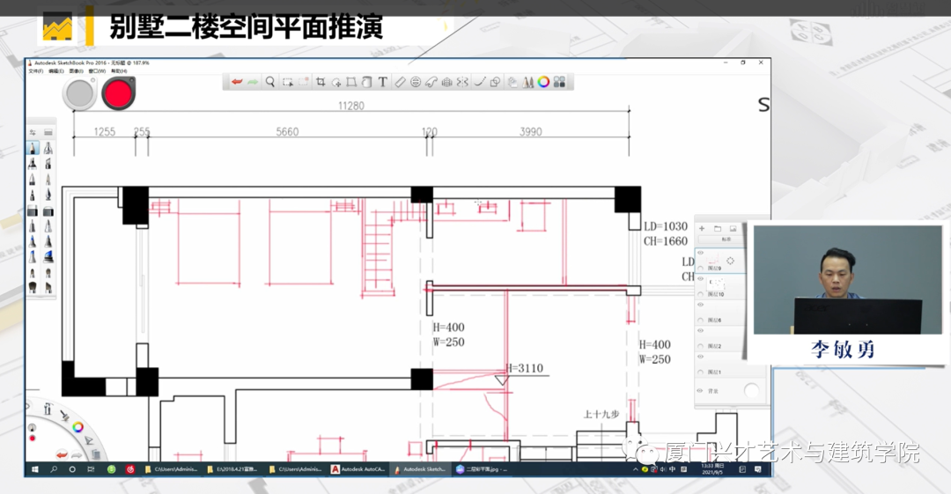Open the taskbar search magnifier
This screenshot has height=494, width=951.
(x=54, y=469)
